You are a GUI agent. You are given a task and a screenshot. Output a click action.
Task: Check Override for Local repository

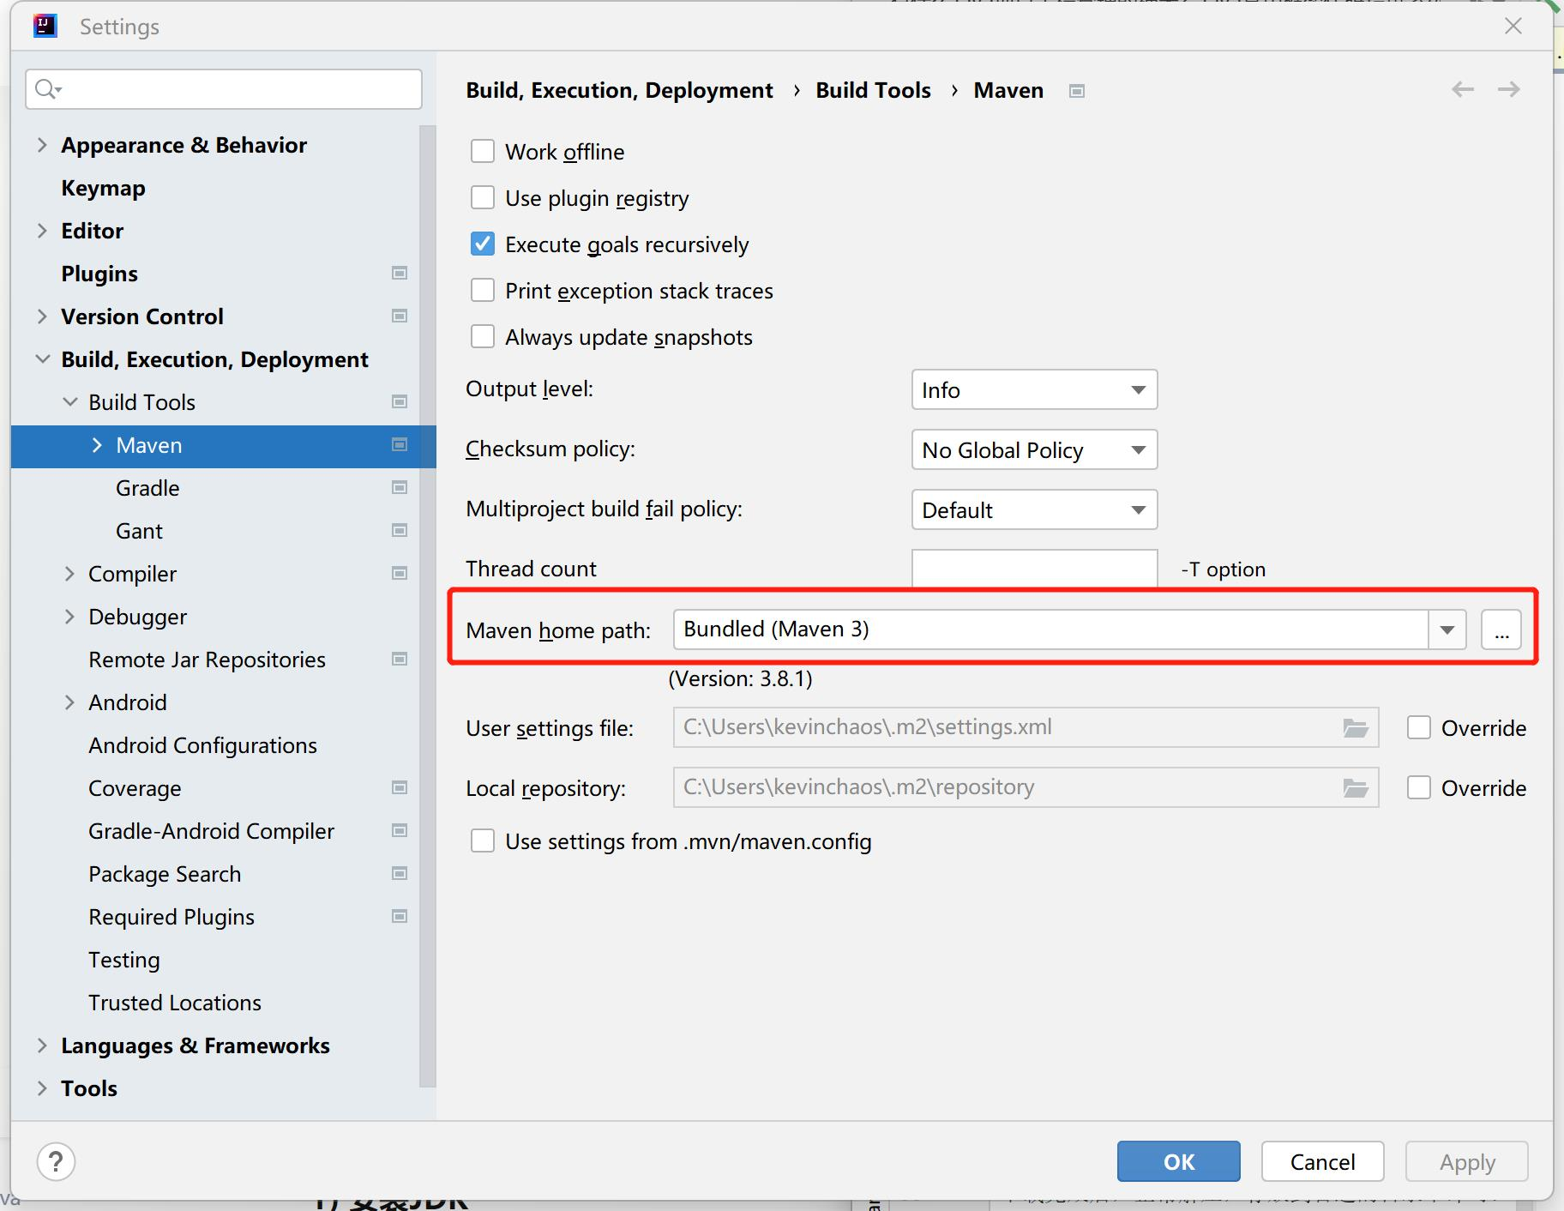[x=1419, y=788]
